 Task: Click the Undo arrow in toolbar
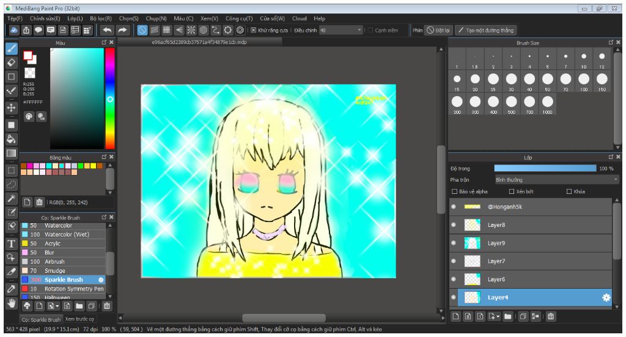[x=108, y=30]
